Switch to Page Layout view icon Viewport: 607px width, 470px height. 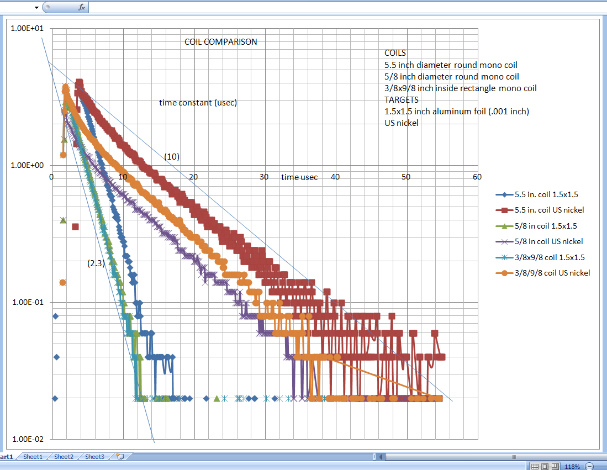(545, 467)
